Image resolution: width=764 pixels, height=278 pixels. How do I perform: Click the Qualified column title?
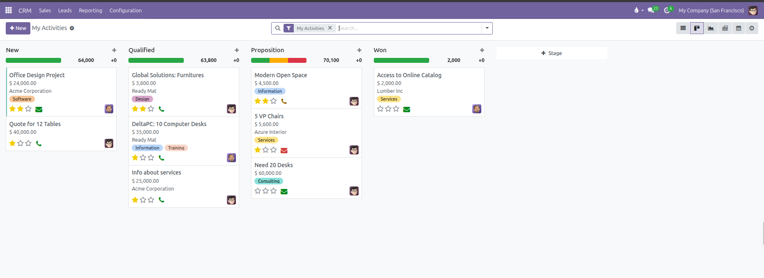pos(142,50)
